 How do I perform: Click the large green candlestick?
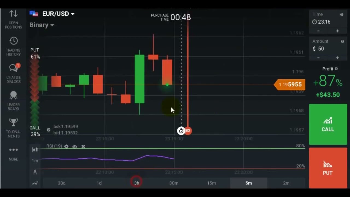[139, 79]
